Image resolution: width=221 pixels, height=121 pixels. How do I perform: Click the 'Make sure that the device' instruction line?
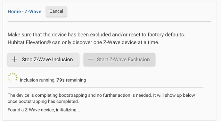(x=96, y=34)
